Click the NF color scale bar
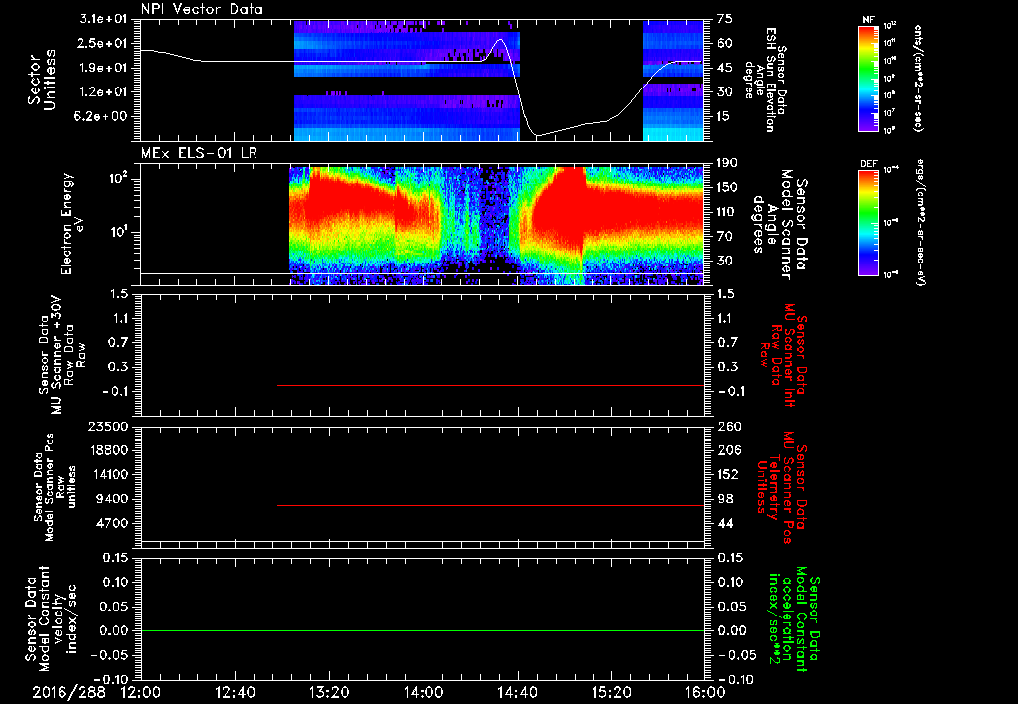Image resolution: width=1018 pixels, height=704 pixels. point(869,78)
